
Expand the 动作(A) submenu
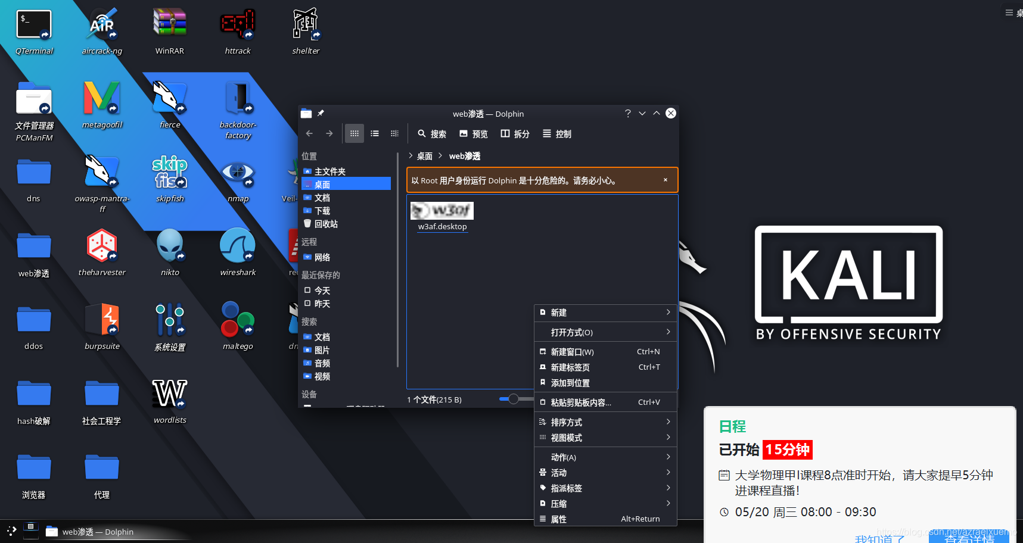pyautogui.click(x=605, y=457)
